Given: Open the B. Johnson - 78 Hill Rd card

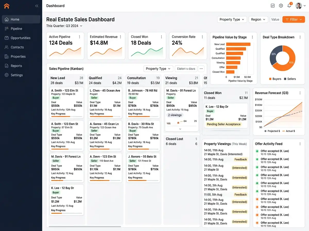Looking at the screenshot, I should (x=143, y=103).
